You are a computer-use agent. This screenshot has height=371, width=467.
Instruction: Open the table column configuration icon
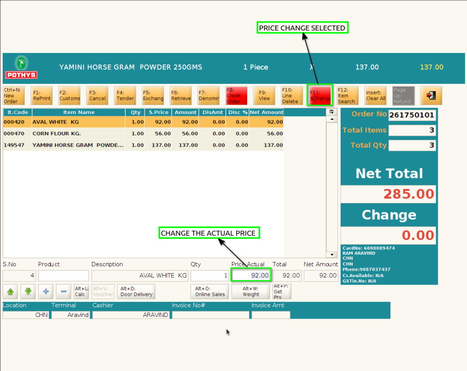tap(332, 112)
